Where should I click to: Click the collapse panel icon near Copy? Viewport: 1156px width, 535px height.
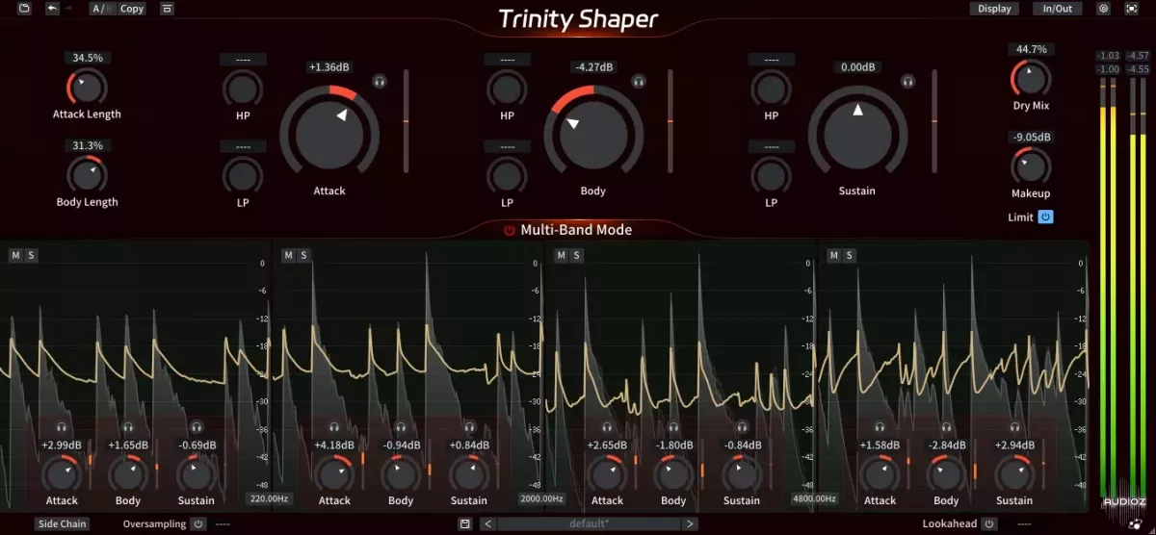click(x=168, y=9)
